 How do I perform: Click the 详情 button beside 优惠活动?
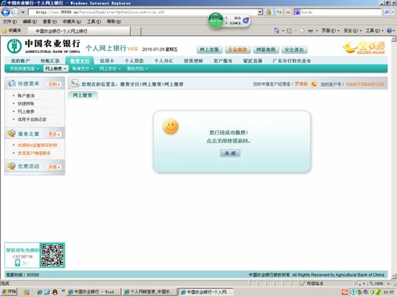[54, 167]
